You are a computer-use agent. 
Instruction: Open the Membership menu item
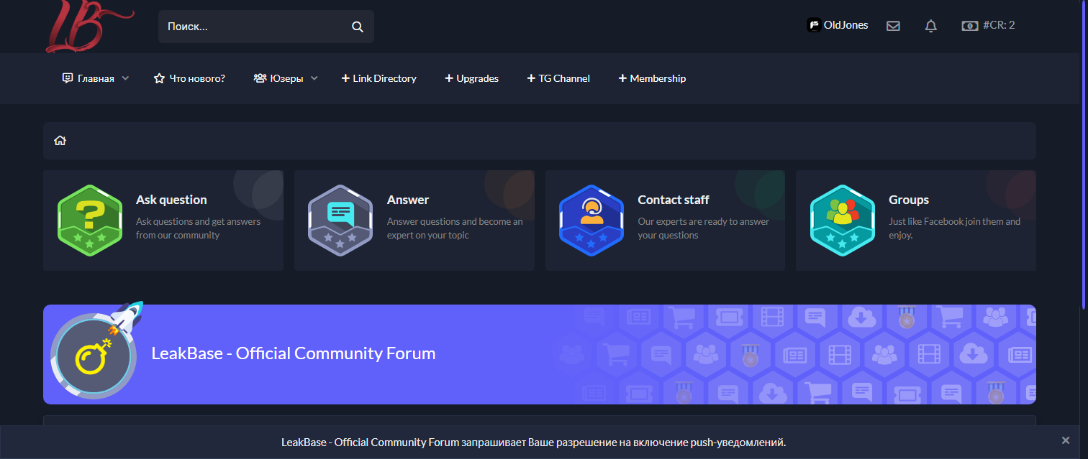pyautogui.click(x=652, y=78)
